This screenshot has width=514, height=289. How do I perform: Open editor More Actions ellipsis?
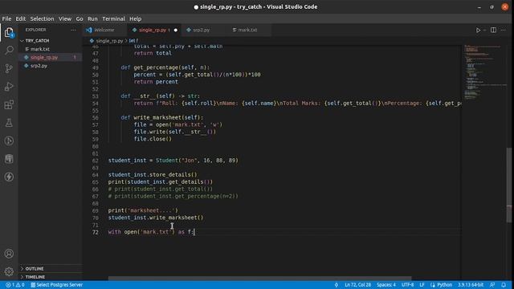coord(504,31)
